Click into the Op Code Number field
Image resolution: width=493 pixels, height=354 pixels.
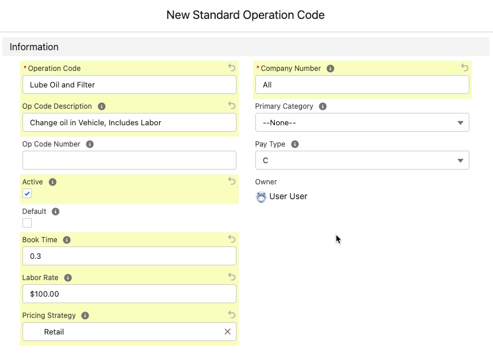[x=129, y=160]
